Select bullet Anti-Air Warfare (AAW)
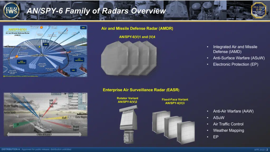This screenshot has width=270, height=152. tap(233, 111)
